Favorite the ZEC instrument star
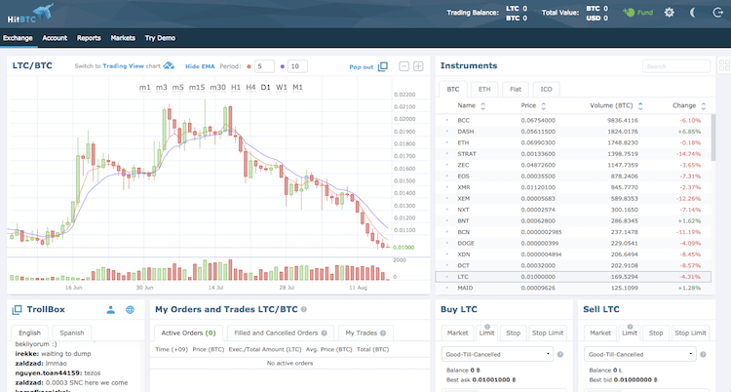Viewport: 731px width, 392px height. pyautogui.click(x=446, y=165)
